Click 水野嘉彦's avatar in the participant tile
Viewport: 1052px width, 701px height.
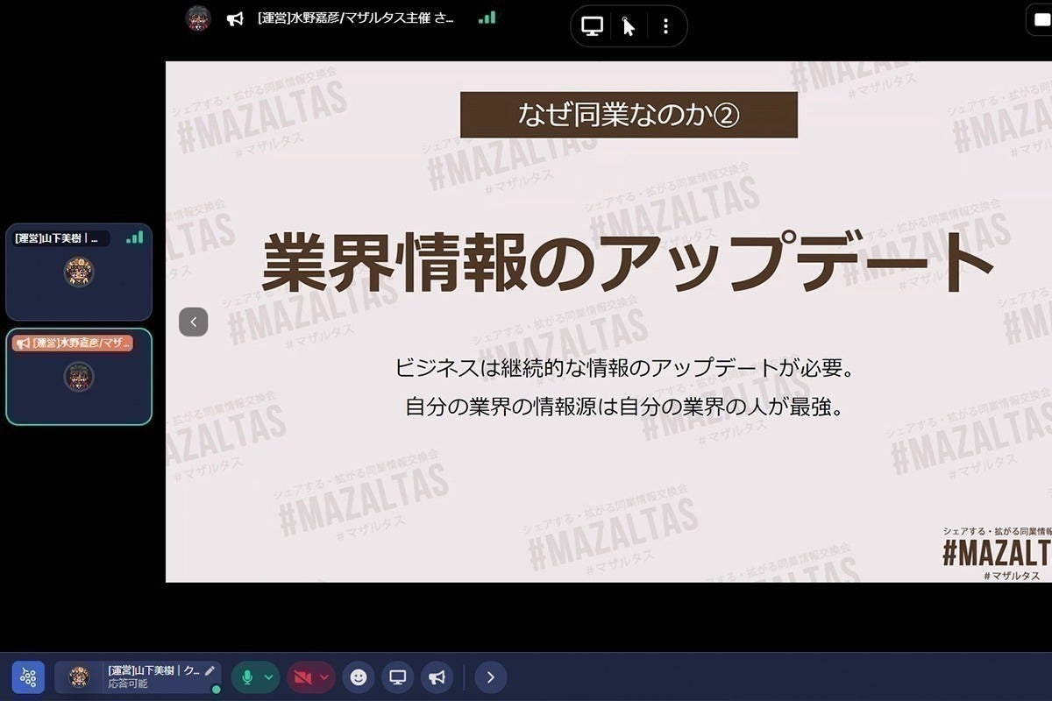[x=78, y=377]
